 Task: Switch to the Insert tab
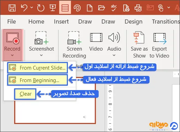61,21
